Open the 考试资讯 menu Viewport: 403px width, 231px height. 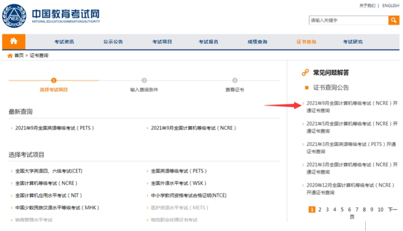coord(64,41)
